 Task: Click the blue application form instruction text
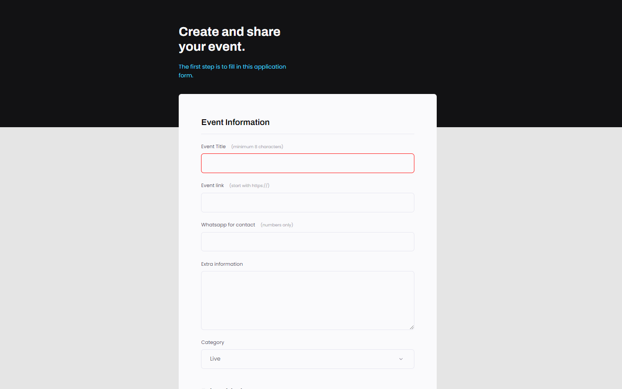(x=232, y=71)
